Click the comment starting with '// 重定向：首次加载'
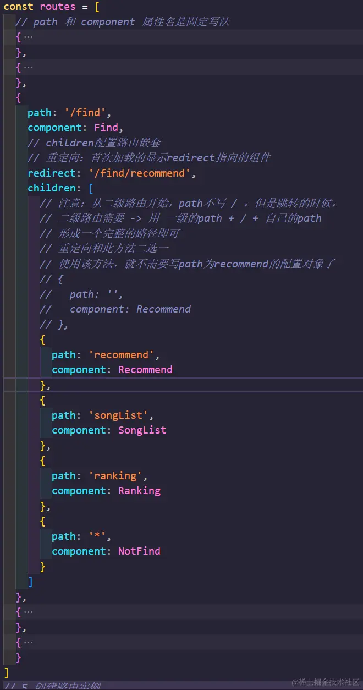Screen dimensions: 363x690 (x=150, y=158)
